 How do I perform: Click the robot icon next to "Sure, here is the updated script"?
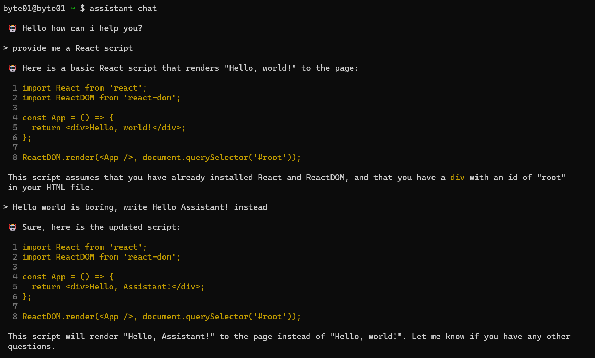pos(13,227)
